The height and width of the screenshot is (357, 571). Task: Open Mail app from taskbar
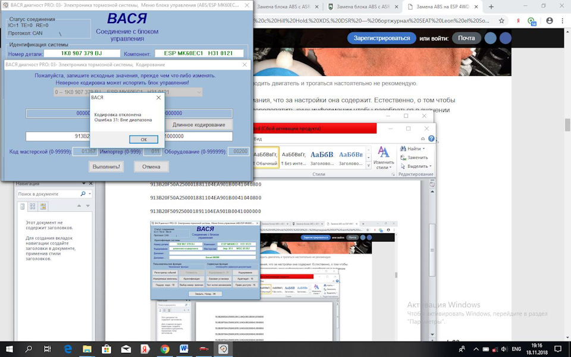(126, 349)
